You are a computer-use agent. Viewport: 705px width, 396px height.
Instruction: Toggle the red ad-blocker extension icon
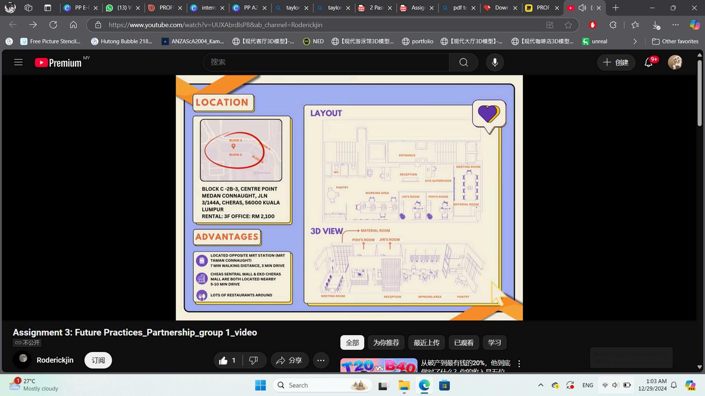(x=593, y=25)
